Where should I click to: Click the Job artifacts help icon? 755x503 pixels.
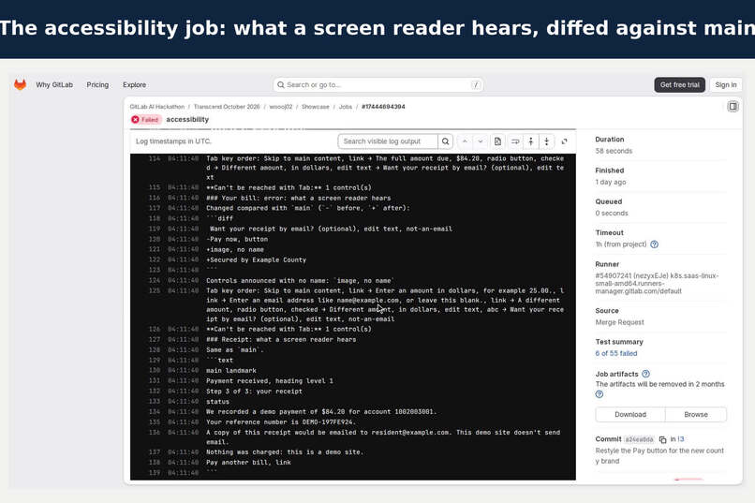pos(645,374)
